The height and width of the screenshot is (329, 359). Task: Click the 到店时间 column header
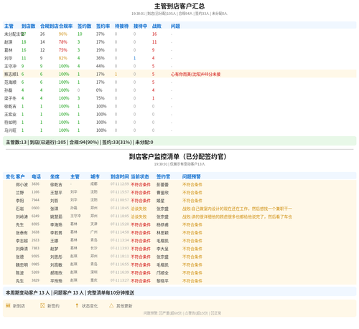click(120, 176)
